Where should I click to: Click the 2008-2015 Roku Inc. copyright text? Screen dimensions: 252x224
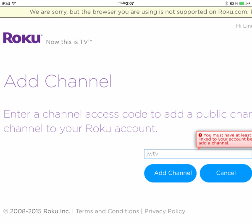pos(37,211)
